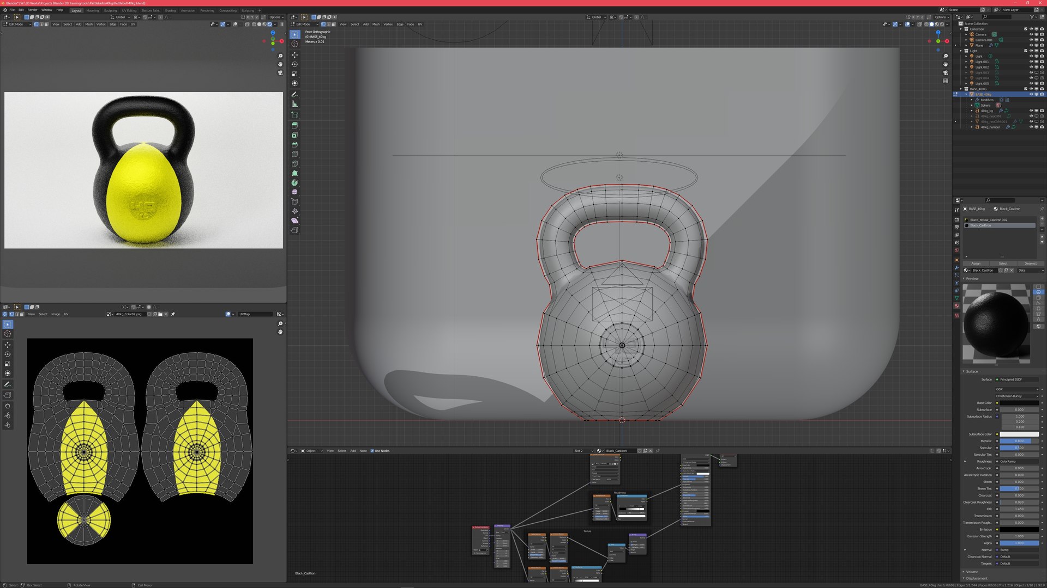
Task: Switch to the Sculpting workspace tab
Action: 110,10
